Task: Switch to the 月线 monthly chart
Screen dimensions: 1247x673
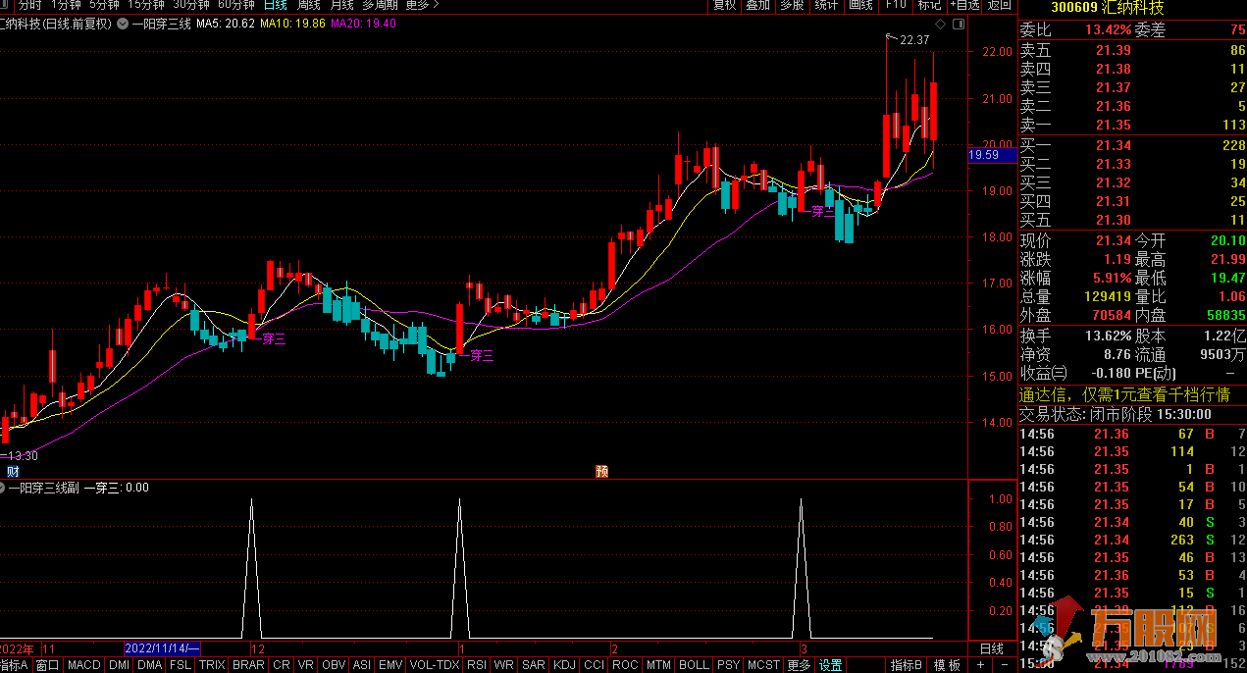Action: (342, 5)
